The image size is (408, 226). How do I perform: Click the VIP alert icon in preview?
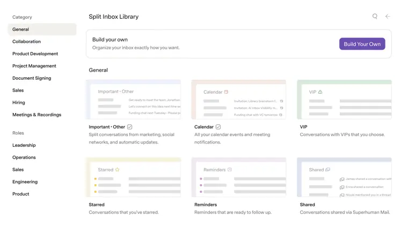tap(320, 92)
